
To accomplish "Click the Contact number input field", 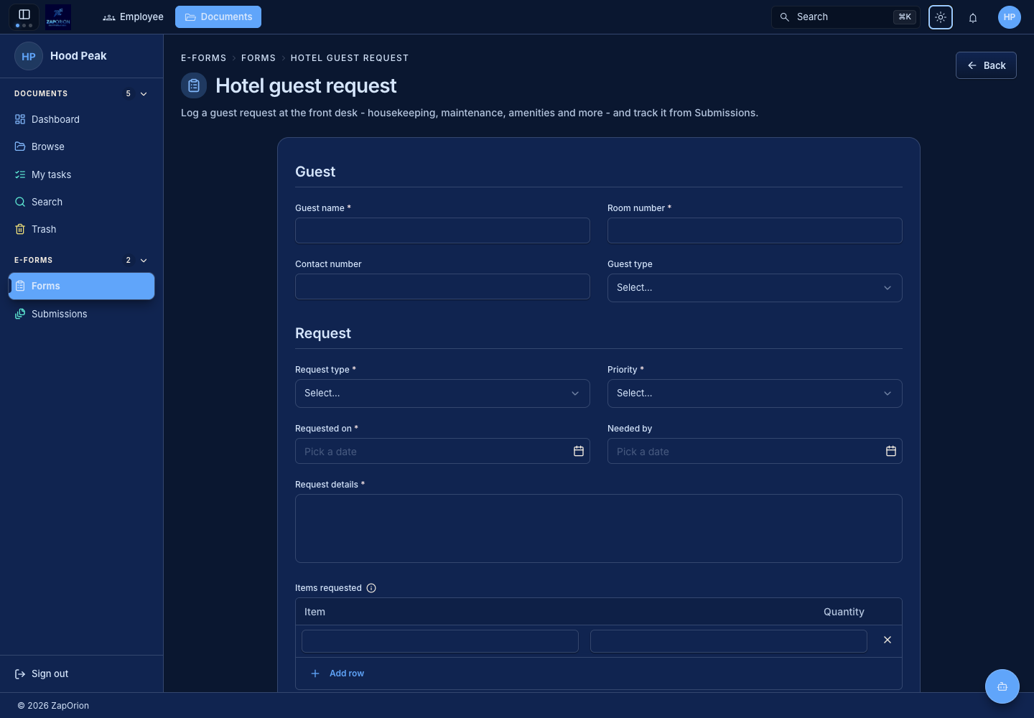I will [x=442, y=286].
